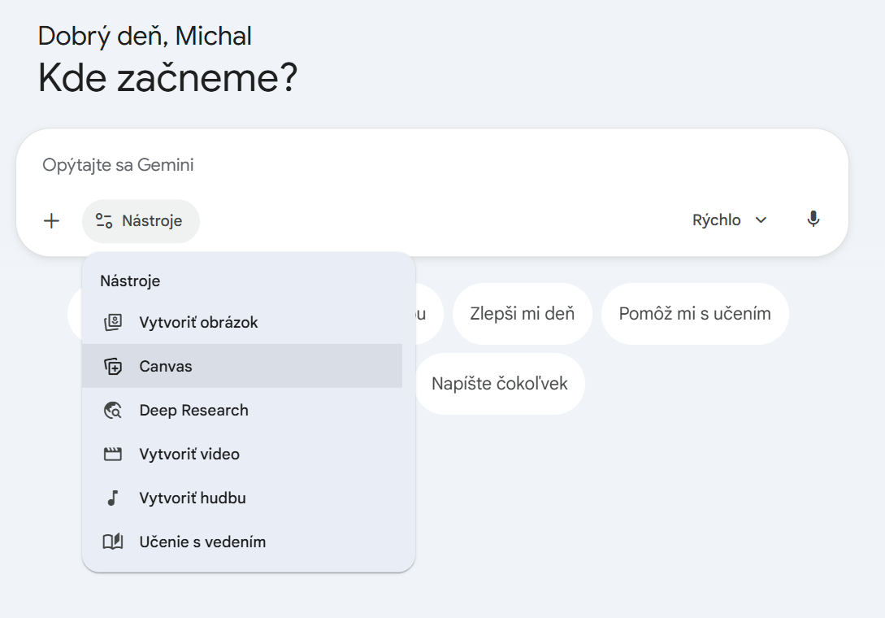This screenshot has width=885, height=618.
Task: Click the Vytvoriť obrázok image icon
Action: (113, 323)
